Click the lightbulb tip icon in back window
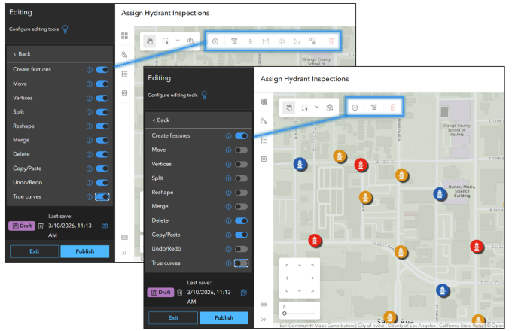The height and width of the screenshot is (331, 512). click(66, 29)
